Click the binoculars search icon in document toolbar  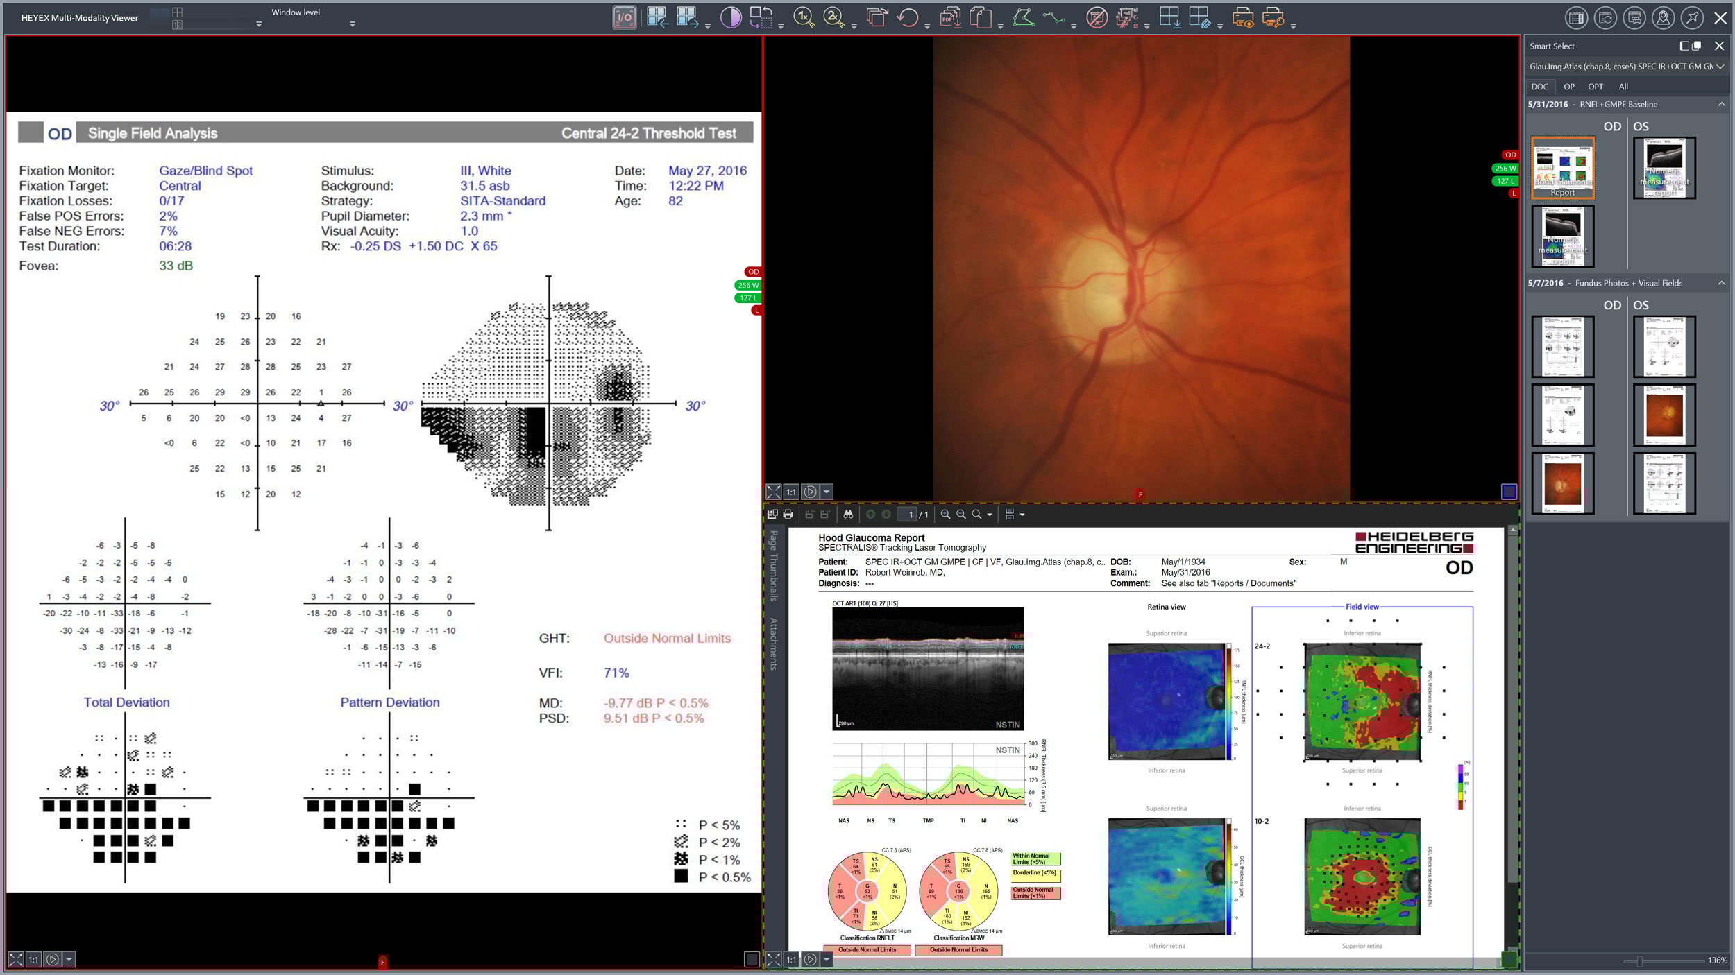click(x=847, y=515)
